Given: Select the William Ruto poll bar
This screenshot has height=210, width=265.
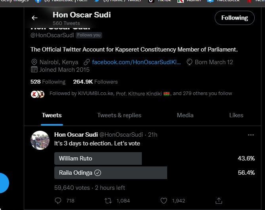Looking at the screenshot, I should coord(98,158).
